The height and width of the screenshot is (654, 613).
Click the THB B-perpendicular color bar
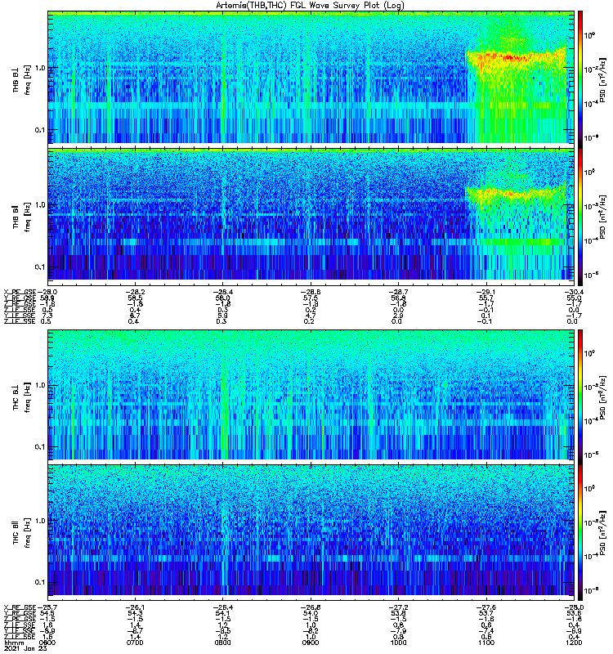(x=580, y=79)
